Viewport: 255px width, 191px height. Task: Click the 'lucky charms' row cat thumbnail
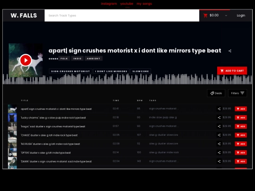click(x=12, y=117)
